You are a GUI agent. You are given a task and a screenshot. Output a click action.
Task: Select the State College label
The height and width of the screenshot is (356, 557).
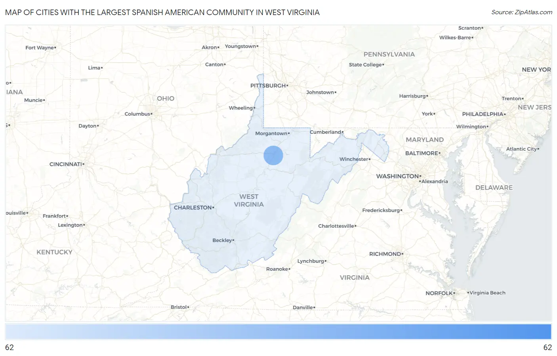[366, 65]
